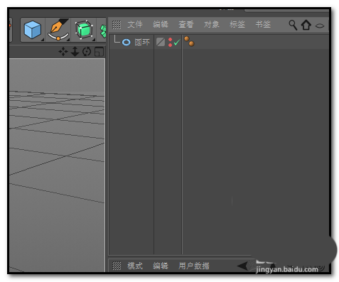Click the viewport rotate camera icon
This screenshot has height=282, width=339.
pos(87,52)
